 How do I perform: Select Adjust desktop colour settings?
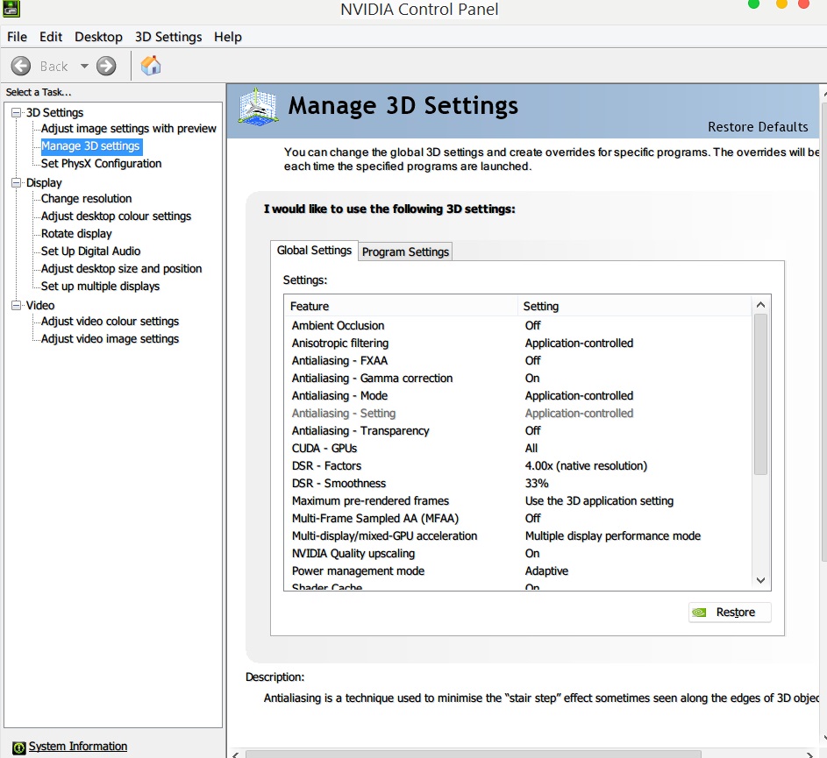click(x=116, y=216)
